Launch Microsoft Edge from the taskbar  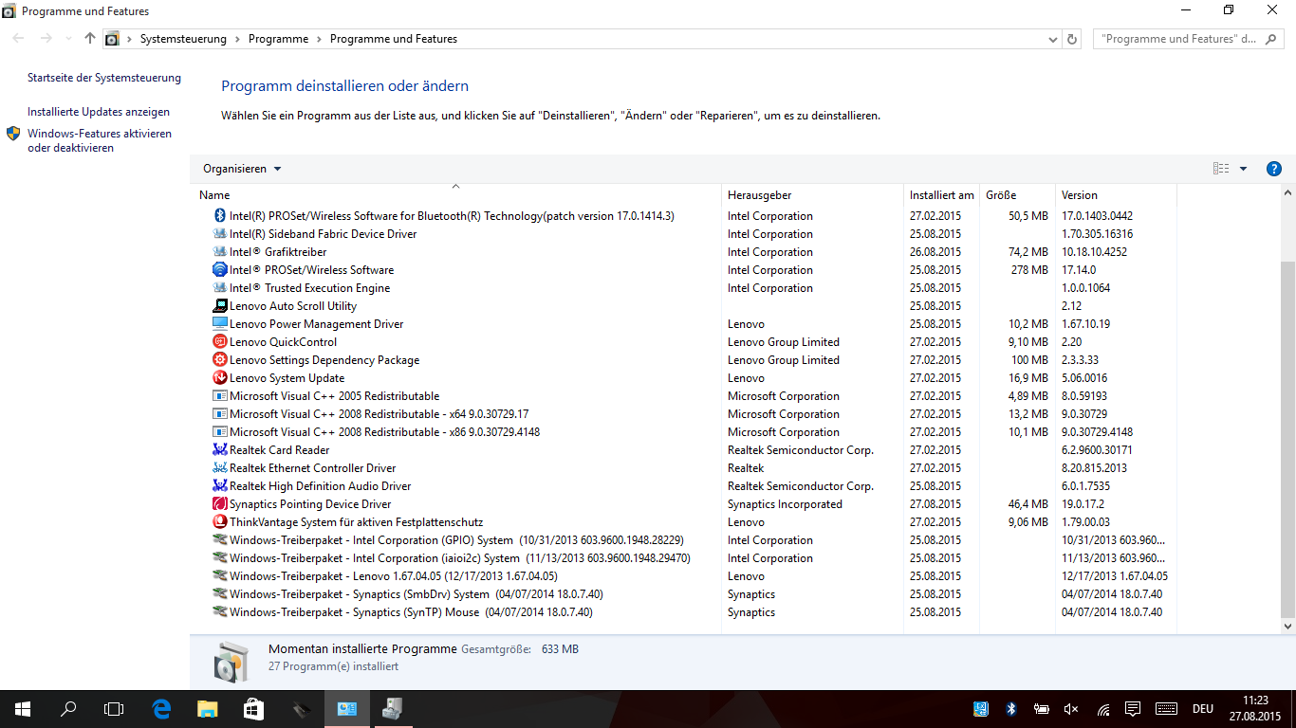(161, 708)
